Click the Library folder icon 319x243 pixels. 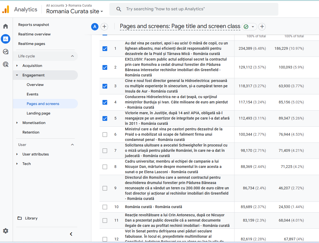pos(20,218)
